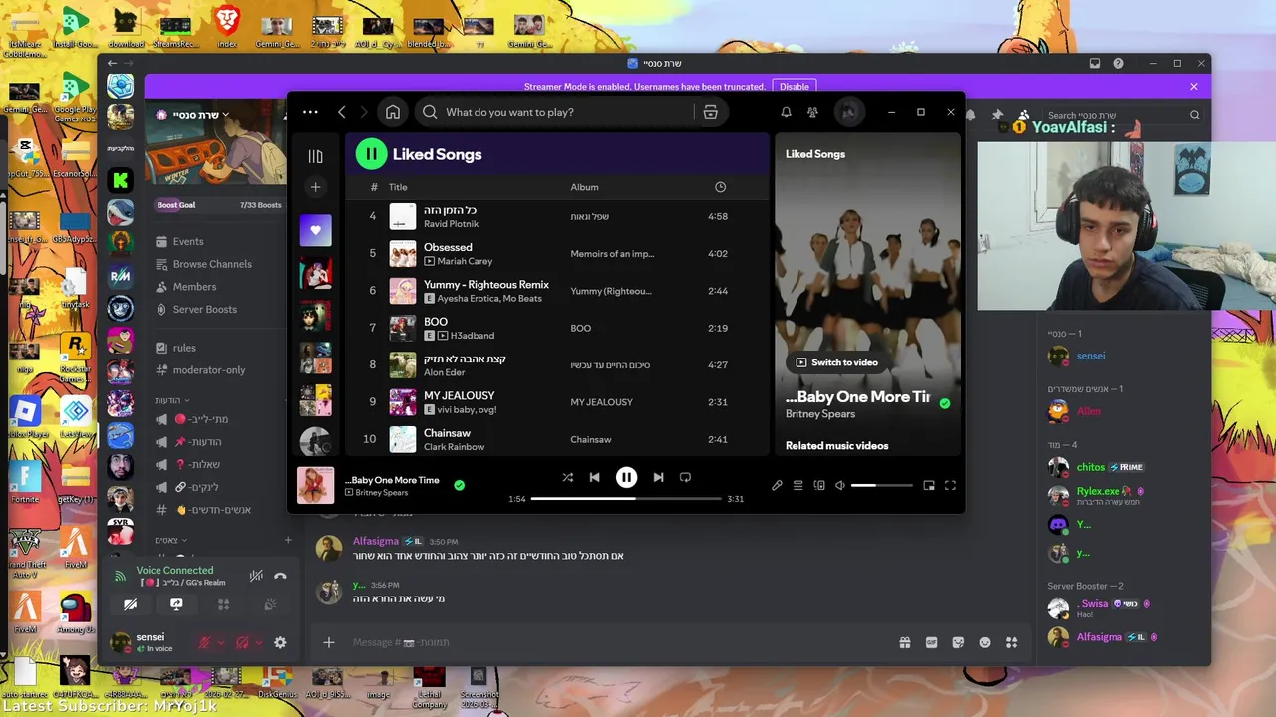The image size is (1276, 717).
Task: Open Spotify Friend Activity icon
Action: click(814, 112)
